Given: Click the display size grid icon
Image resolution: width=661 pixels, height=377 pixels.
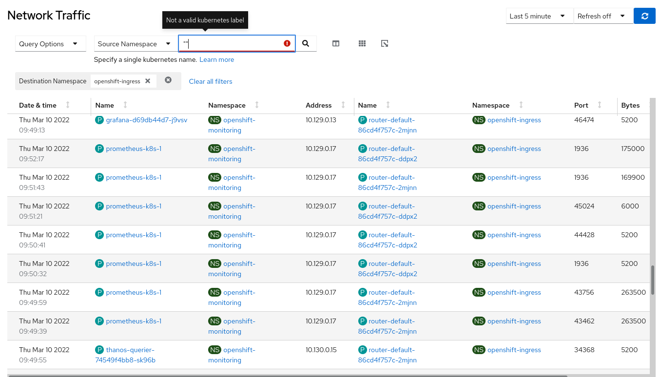Looking at the screenshot, I should coord(362,44).
